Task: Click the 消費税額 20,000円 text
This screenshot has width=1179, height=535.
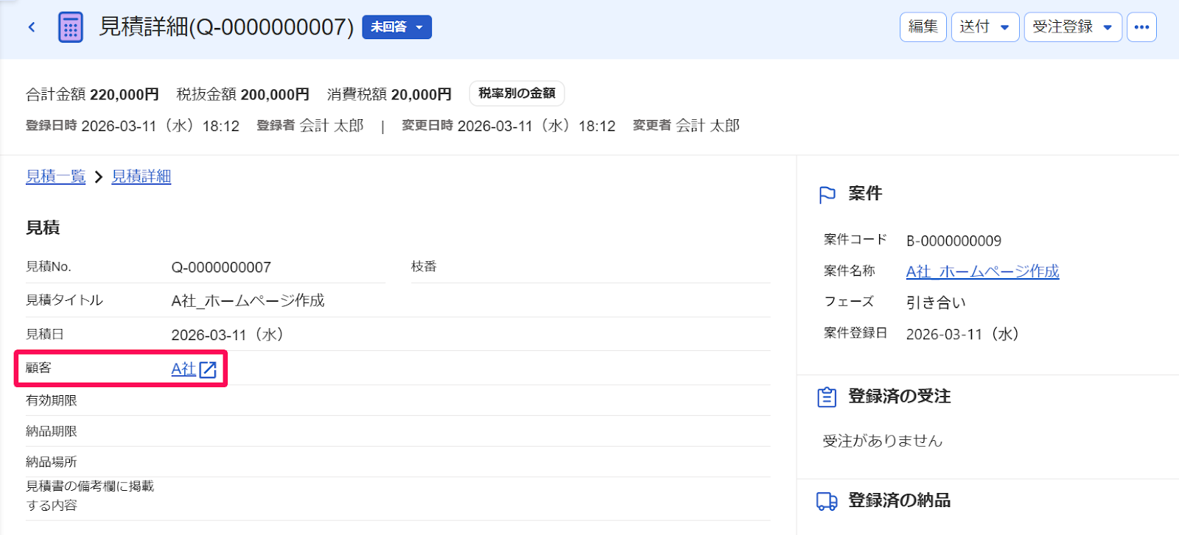Action: pos(389,94)
